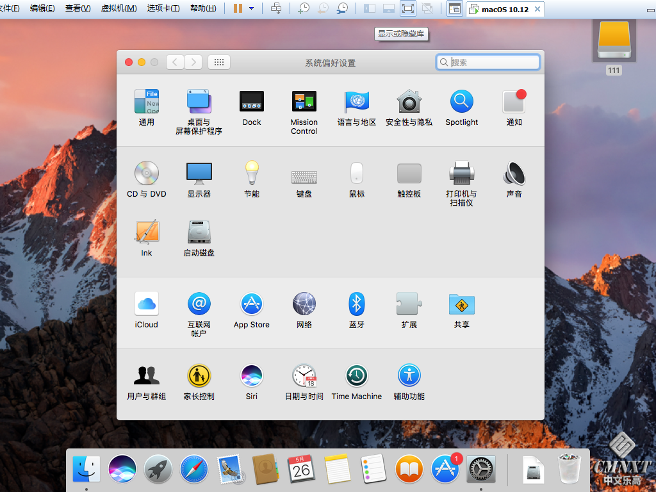656x492 pixels.
Task: Open the 查看(V) menu
Action: point(78,8)
